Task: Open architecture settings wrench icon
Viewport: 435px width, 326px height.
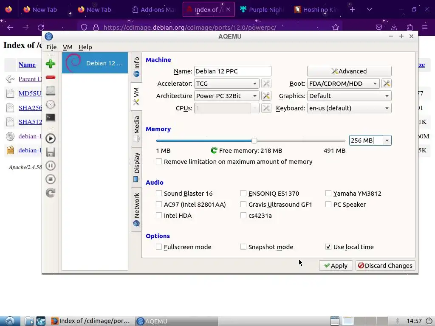Action: 266,96
